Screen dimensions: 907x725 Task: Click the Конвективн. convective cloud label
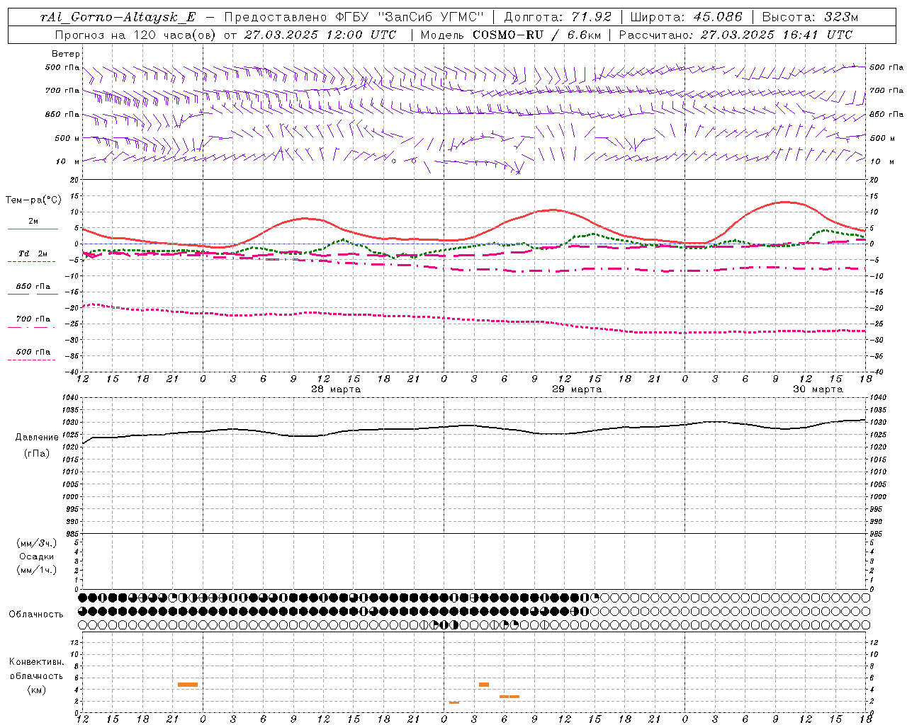tap(37, 662)
